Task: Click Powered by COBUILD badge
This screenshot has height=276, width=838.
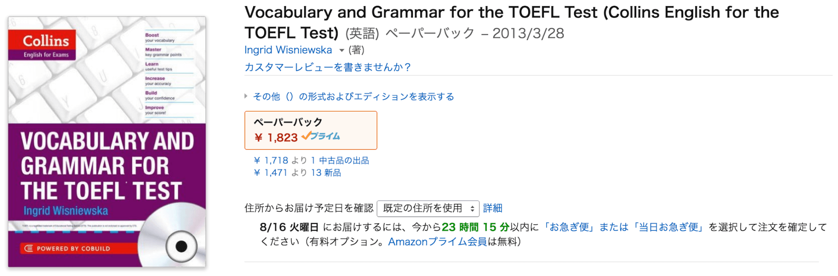Action: (74, 248)
